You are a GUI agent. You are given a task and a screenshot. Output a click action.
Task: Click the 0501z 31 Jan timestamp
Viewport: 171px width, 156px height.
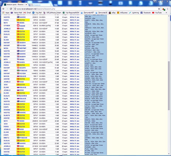coord(74,48)
